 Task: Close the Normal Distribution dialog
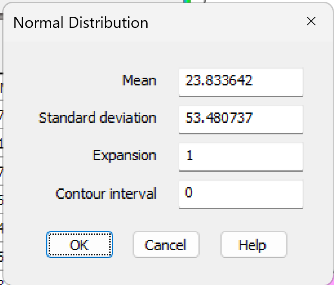click(x=311, y=21)
